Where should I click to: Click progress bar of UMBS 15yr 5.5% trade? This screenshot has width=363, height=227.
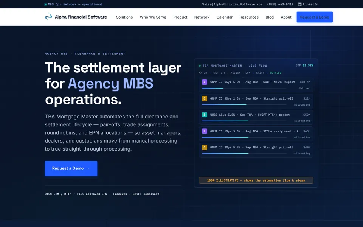[244, 121]
